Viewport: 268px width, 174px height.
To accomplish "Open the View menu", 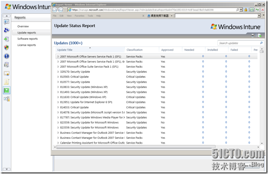I will (x=69, y=16).
